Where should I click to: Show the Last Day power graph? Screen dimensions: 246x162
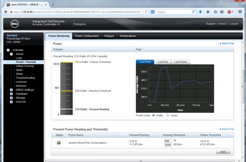pyautogui.click(x=162, y=62)
